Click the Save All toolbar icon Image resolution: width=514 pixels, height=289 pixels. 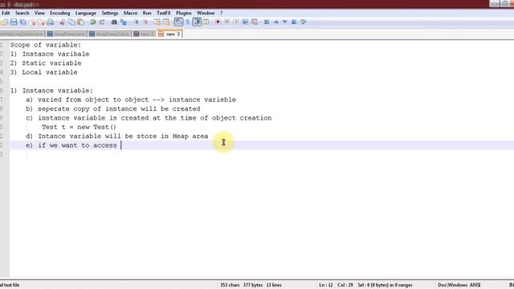click(x=23, y=22)
